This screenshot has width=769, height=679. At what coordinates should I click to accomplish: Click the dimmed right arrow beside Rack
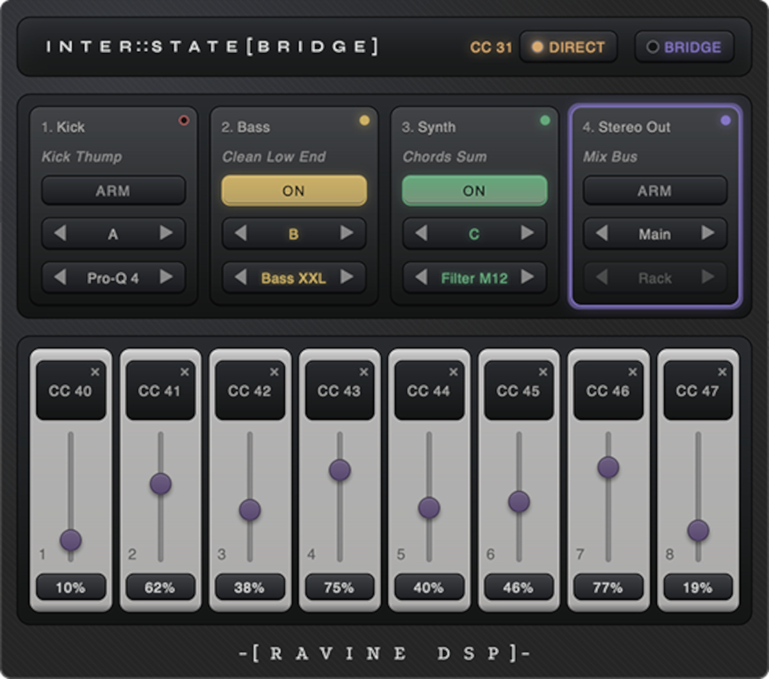tap(708, 277)
